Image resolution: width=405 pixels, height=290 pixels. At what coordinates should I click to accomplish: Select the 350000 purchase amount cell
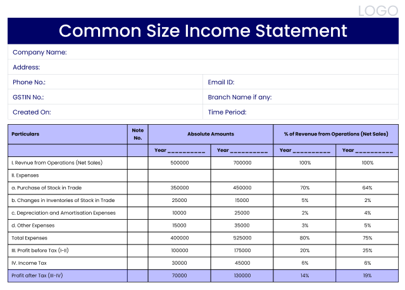pyautogui.click(x=180, y=188)
